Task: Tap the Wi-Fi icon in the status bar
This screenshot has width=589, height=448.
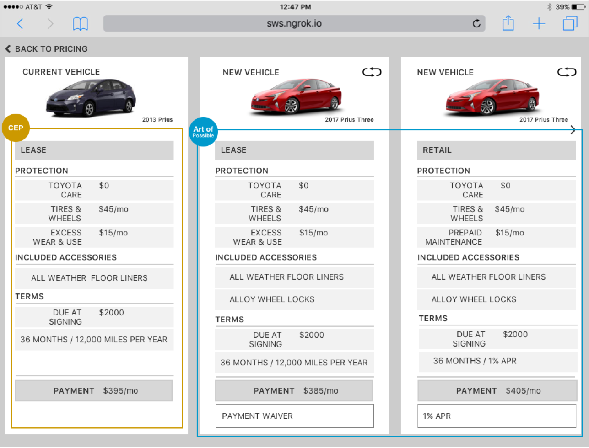Action: coord(49,7)
